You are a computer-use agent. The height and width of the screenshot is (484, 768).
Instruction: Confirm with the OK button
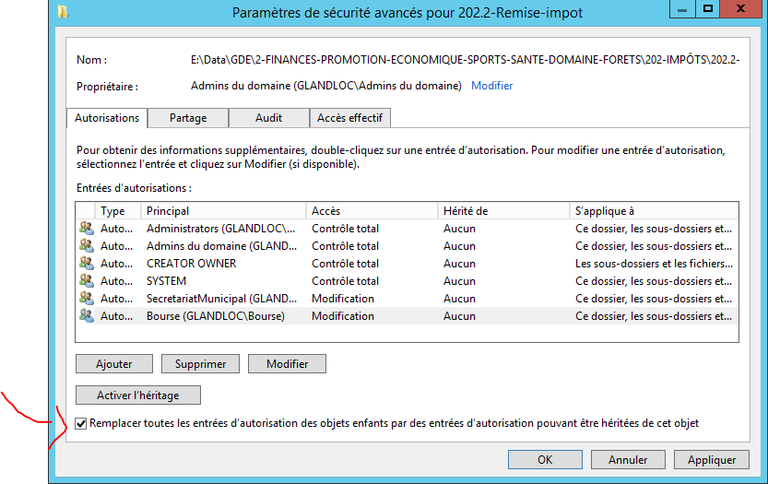(x=545, y=459)
